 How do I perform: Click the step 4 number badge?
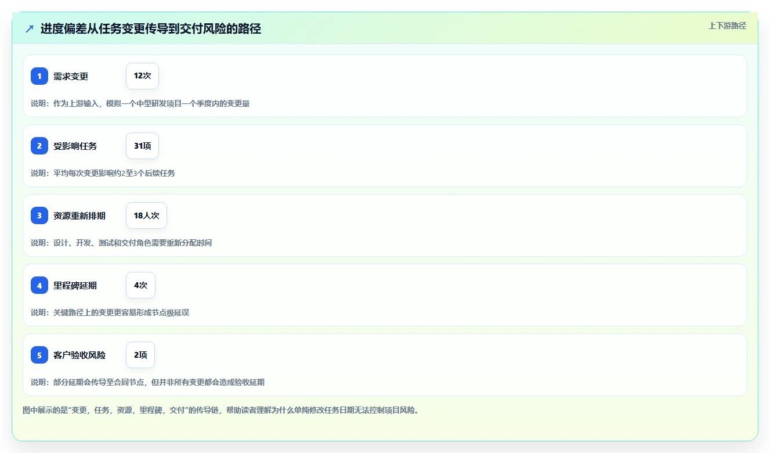tap(39, 285)
